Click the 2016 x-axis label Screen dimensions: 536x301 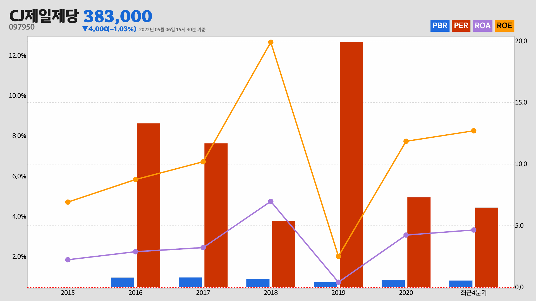pyautogui.click(x=135, y=293)
